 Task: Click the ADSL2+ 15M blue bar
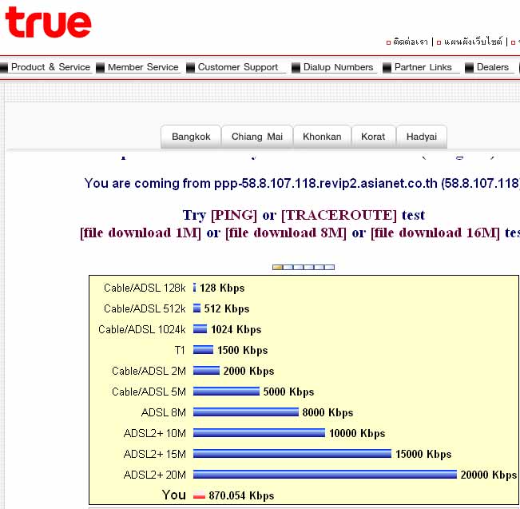click(292, 454)
